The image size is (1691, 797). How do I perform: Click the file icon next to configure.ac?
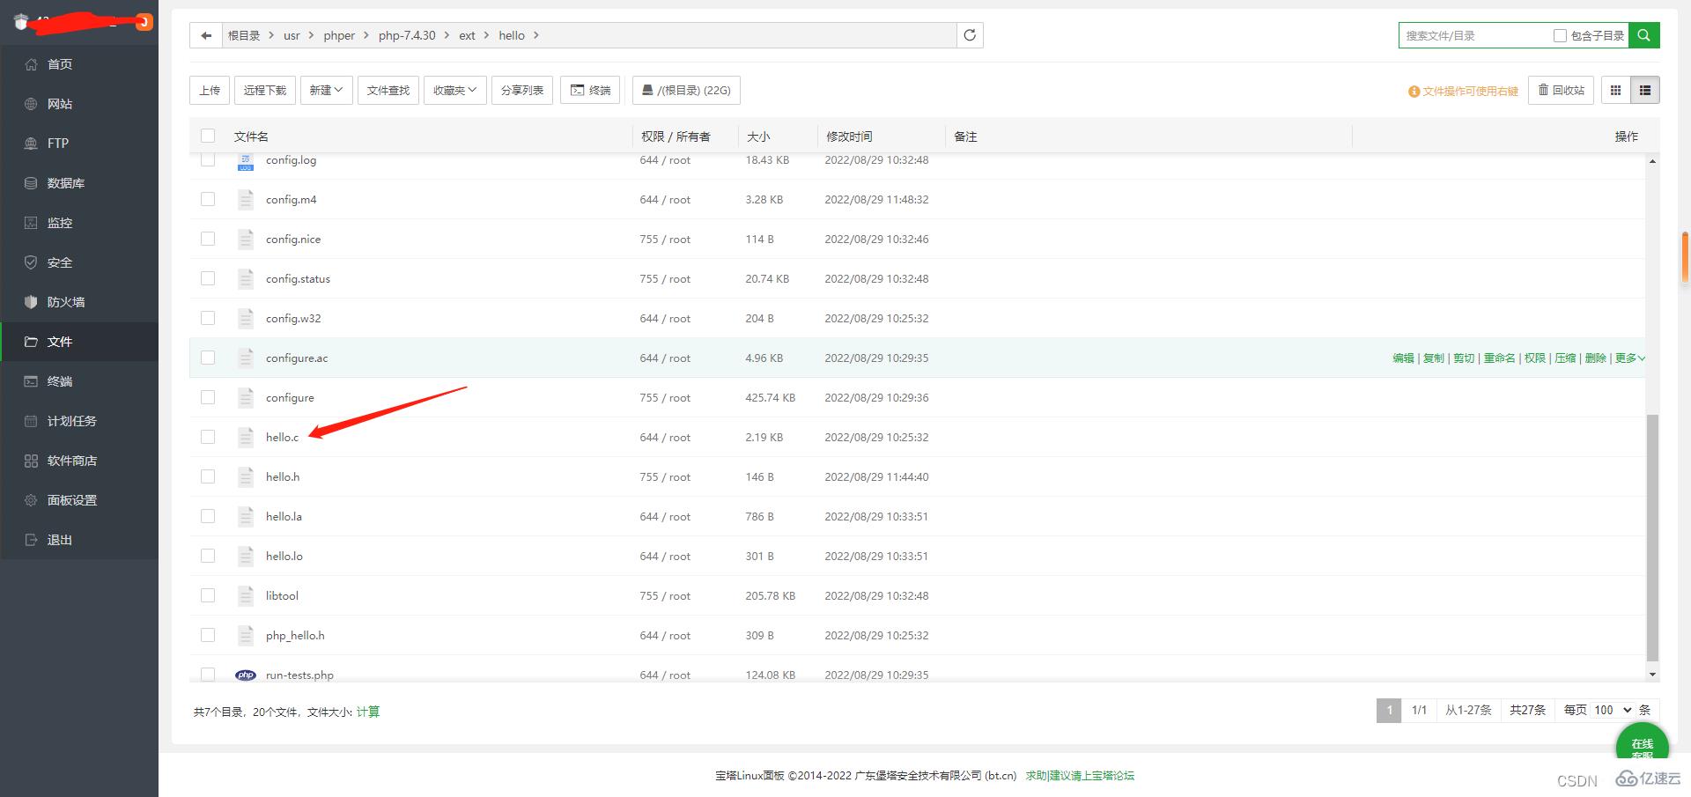[x=246, y=358]
